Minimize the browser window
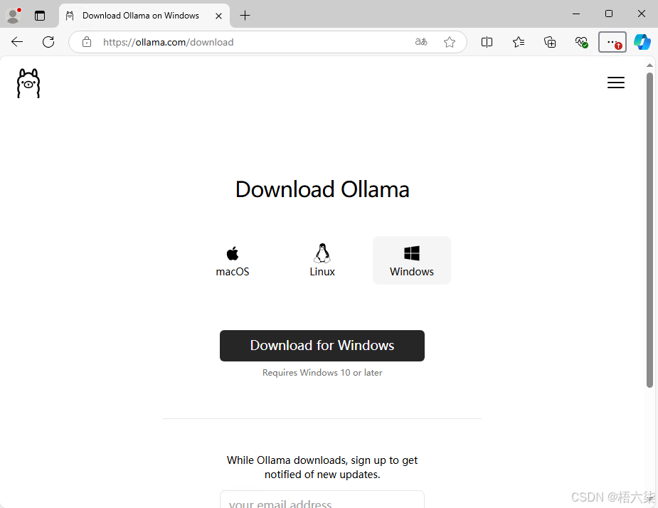The height and width of the screenshot is (508, 658). [x=576, y=14]
